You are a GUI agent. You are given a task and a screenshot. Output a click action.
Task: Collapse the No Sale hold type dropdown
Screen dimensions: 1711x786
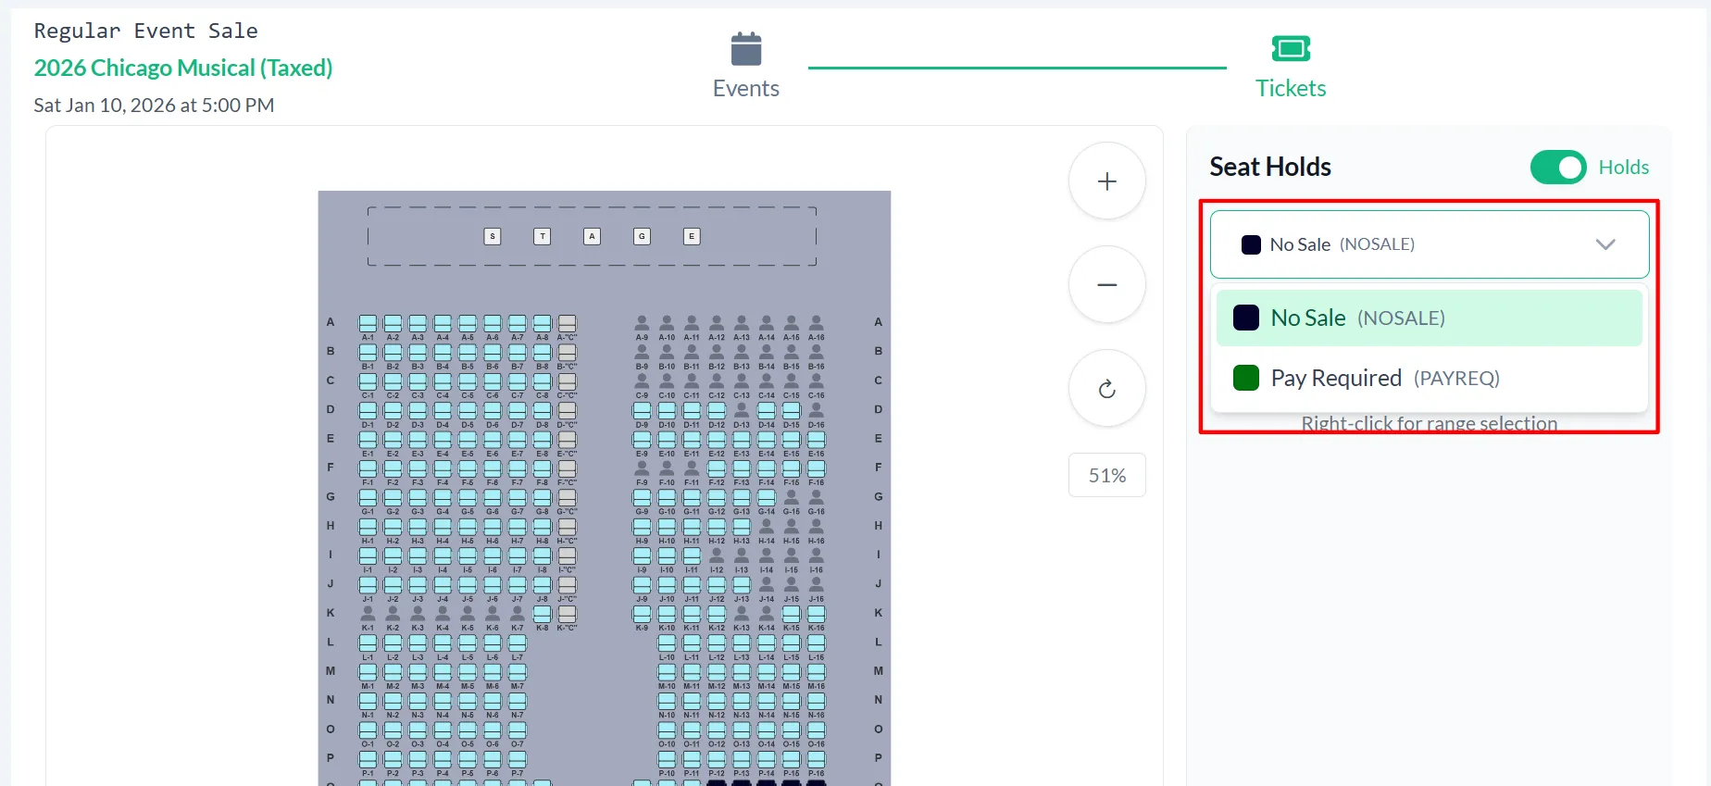tap(1430, 244)
